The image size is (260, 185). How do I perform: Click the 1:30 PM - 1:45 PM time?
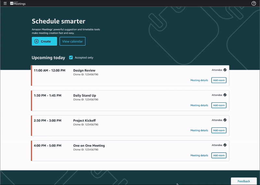pos(47,96)
